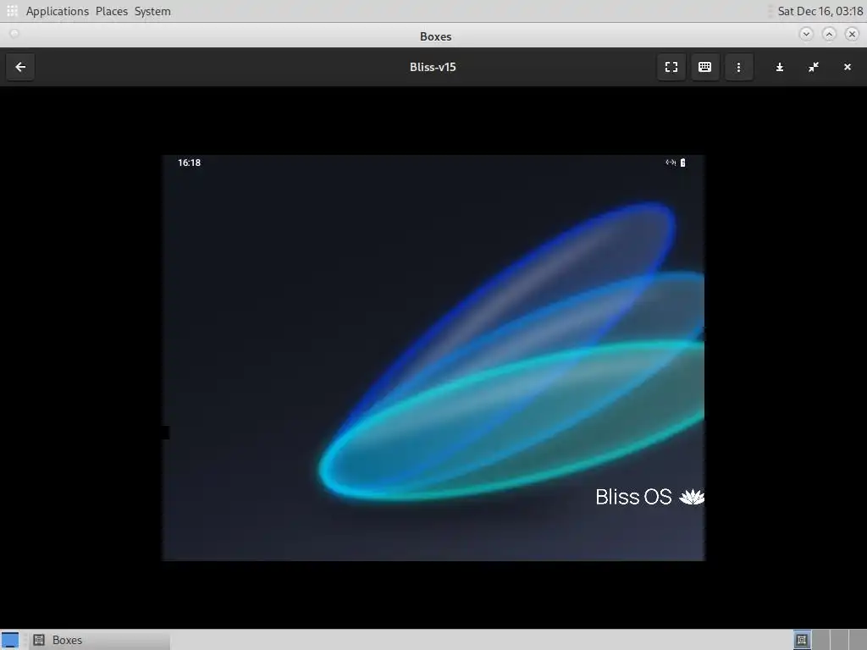Click the download arrow icon in header
867x650 pixels.
[x=780, y=67]
